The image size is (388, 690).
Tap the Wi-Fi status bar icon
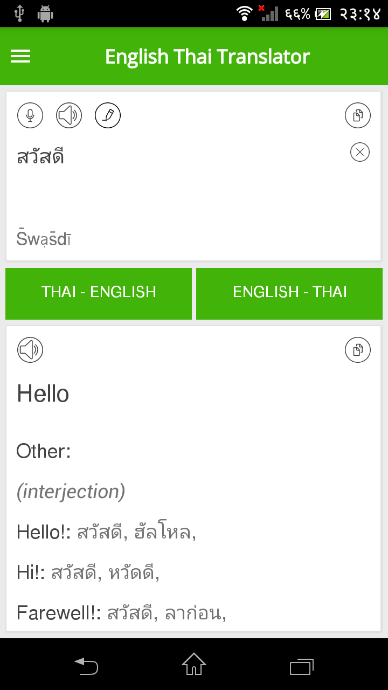coord(244,13)
